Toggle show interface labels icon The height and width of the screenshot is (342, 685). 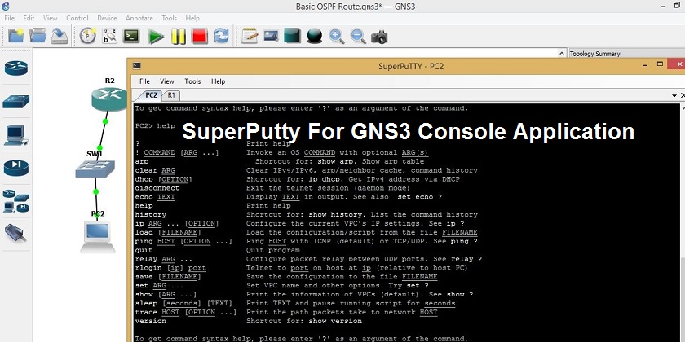[109, 36]
